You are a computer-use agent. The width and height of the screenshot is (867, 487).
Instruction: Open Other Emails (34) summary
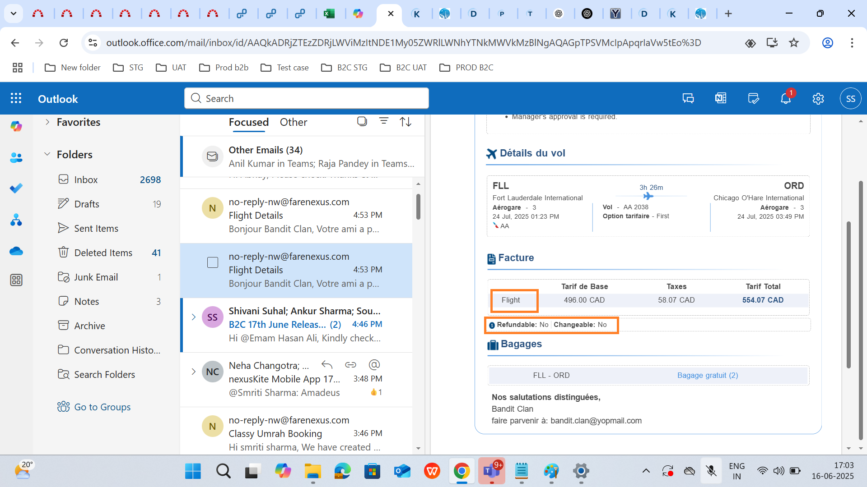303,156
